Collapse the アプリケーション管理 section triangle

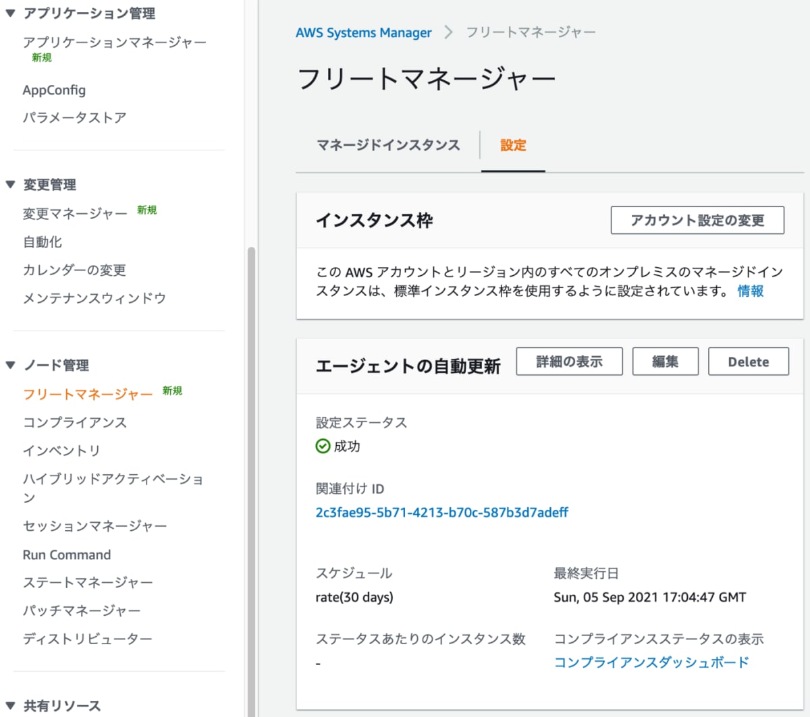(x=10, y=13)
